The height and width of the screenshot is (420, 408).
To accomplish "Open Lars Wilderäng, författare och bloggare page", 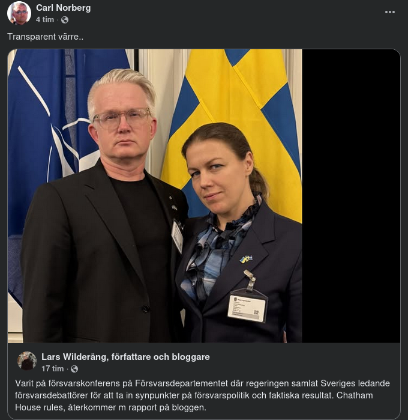I will 125,357.
